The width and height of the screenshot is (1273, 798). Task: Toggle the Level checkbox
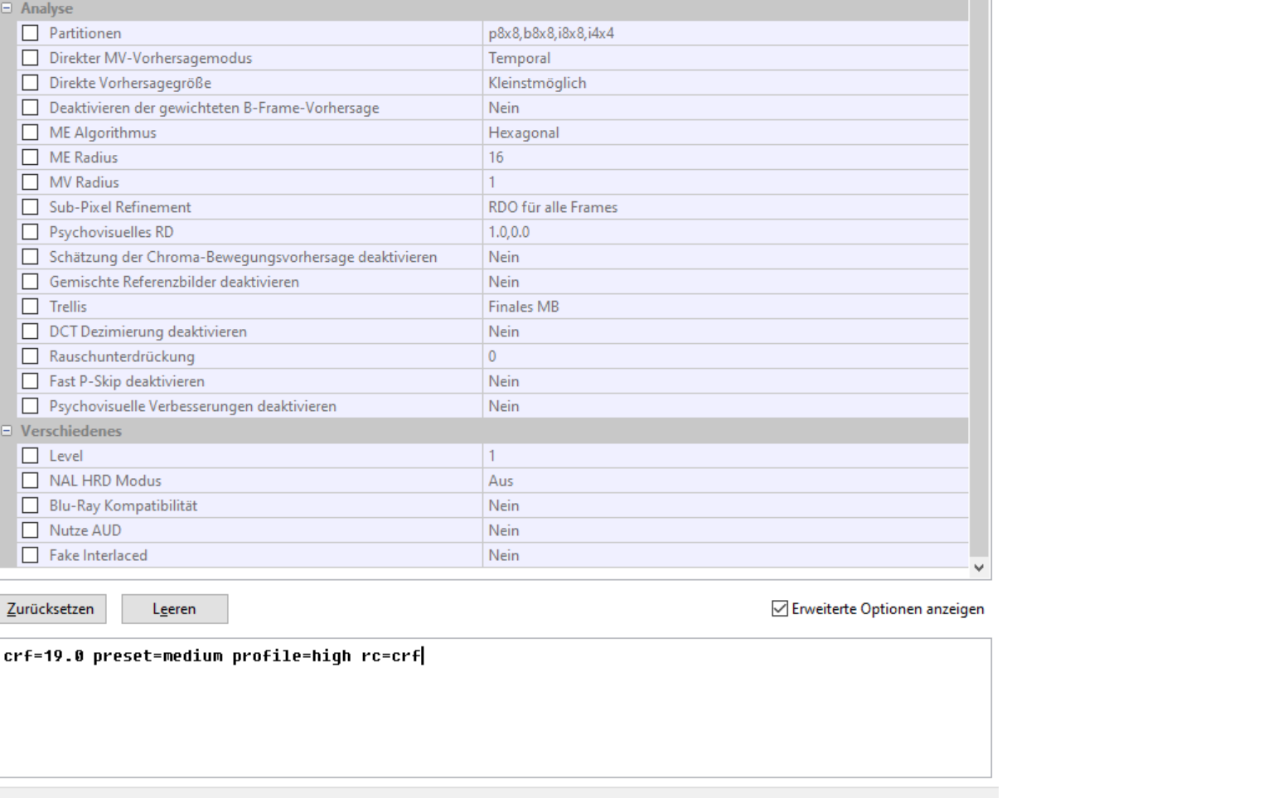[x=31, y=456]
